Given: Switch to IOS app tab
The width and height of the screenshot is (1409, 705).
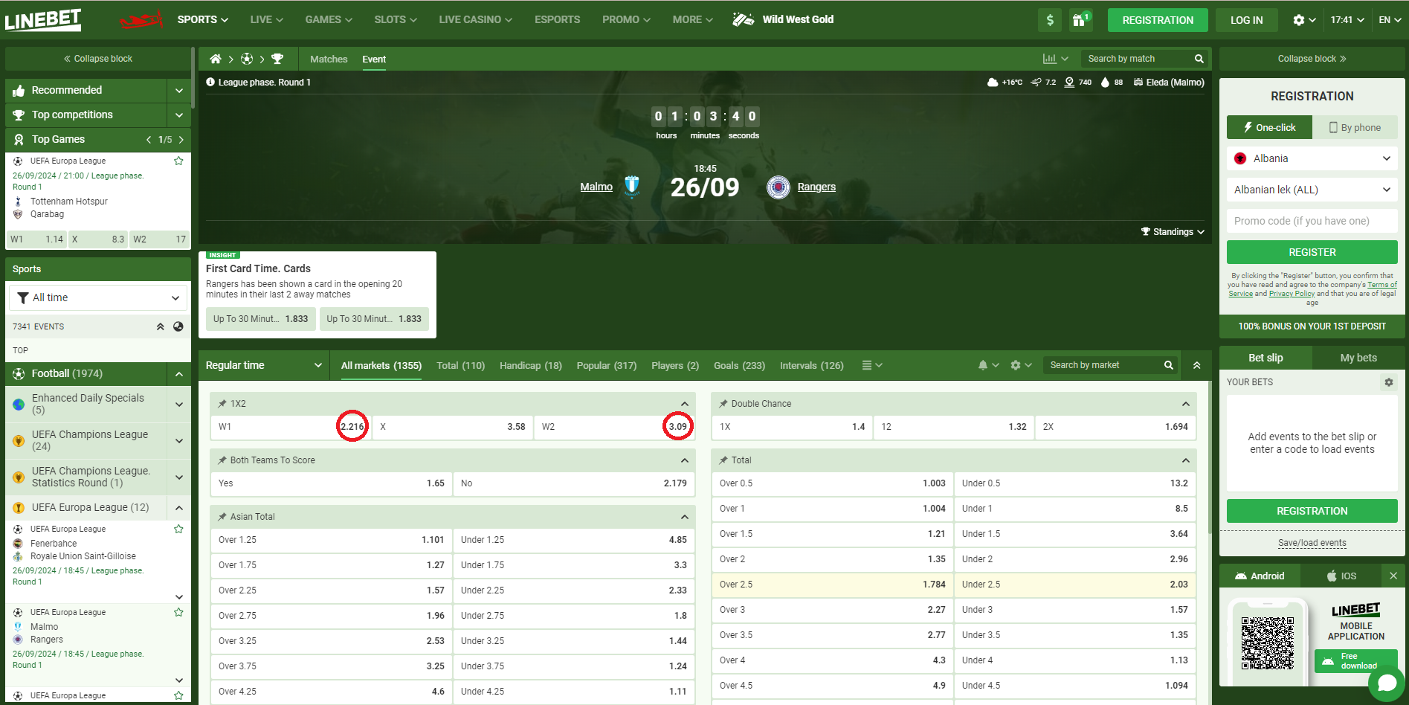Looking at the screenshot, I should tap(1341, 576).
